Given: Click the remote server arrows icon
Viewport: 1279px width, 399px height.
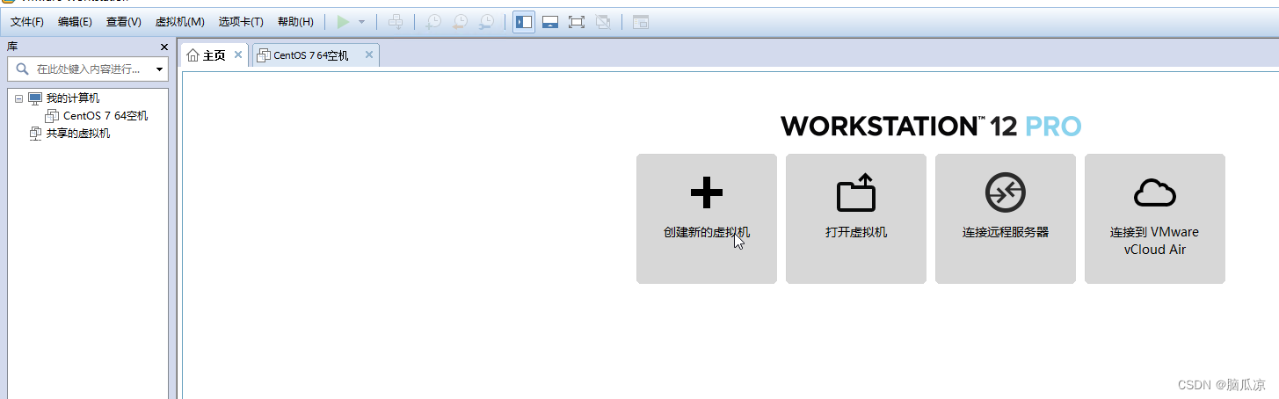Looking at the screenshot, I should (x=1006, y=192).
